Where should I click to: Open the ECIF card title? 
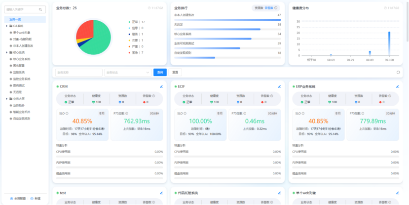182,86
